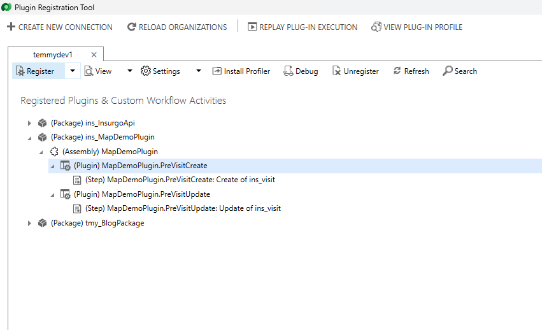Expand the ins_InsurgoApi package node
This screenshot has width=542, height=330.
(29, 123)
